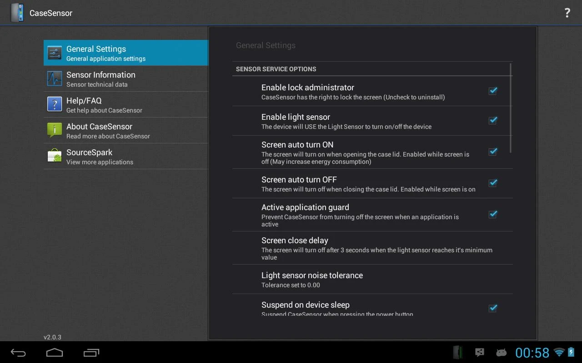
Task: Click 'View more applications' subtitle
Action: point(100,162)
